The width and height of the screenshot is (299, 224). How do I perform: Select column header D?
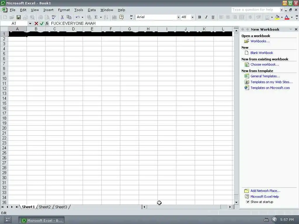[73, 29]
